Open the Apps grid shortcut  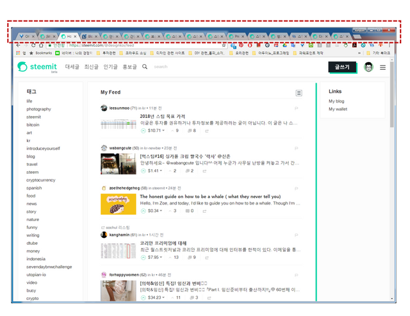pos(18,53)
